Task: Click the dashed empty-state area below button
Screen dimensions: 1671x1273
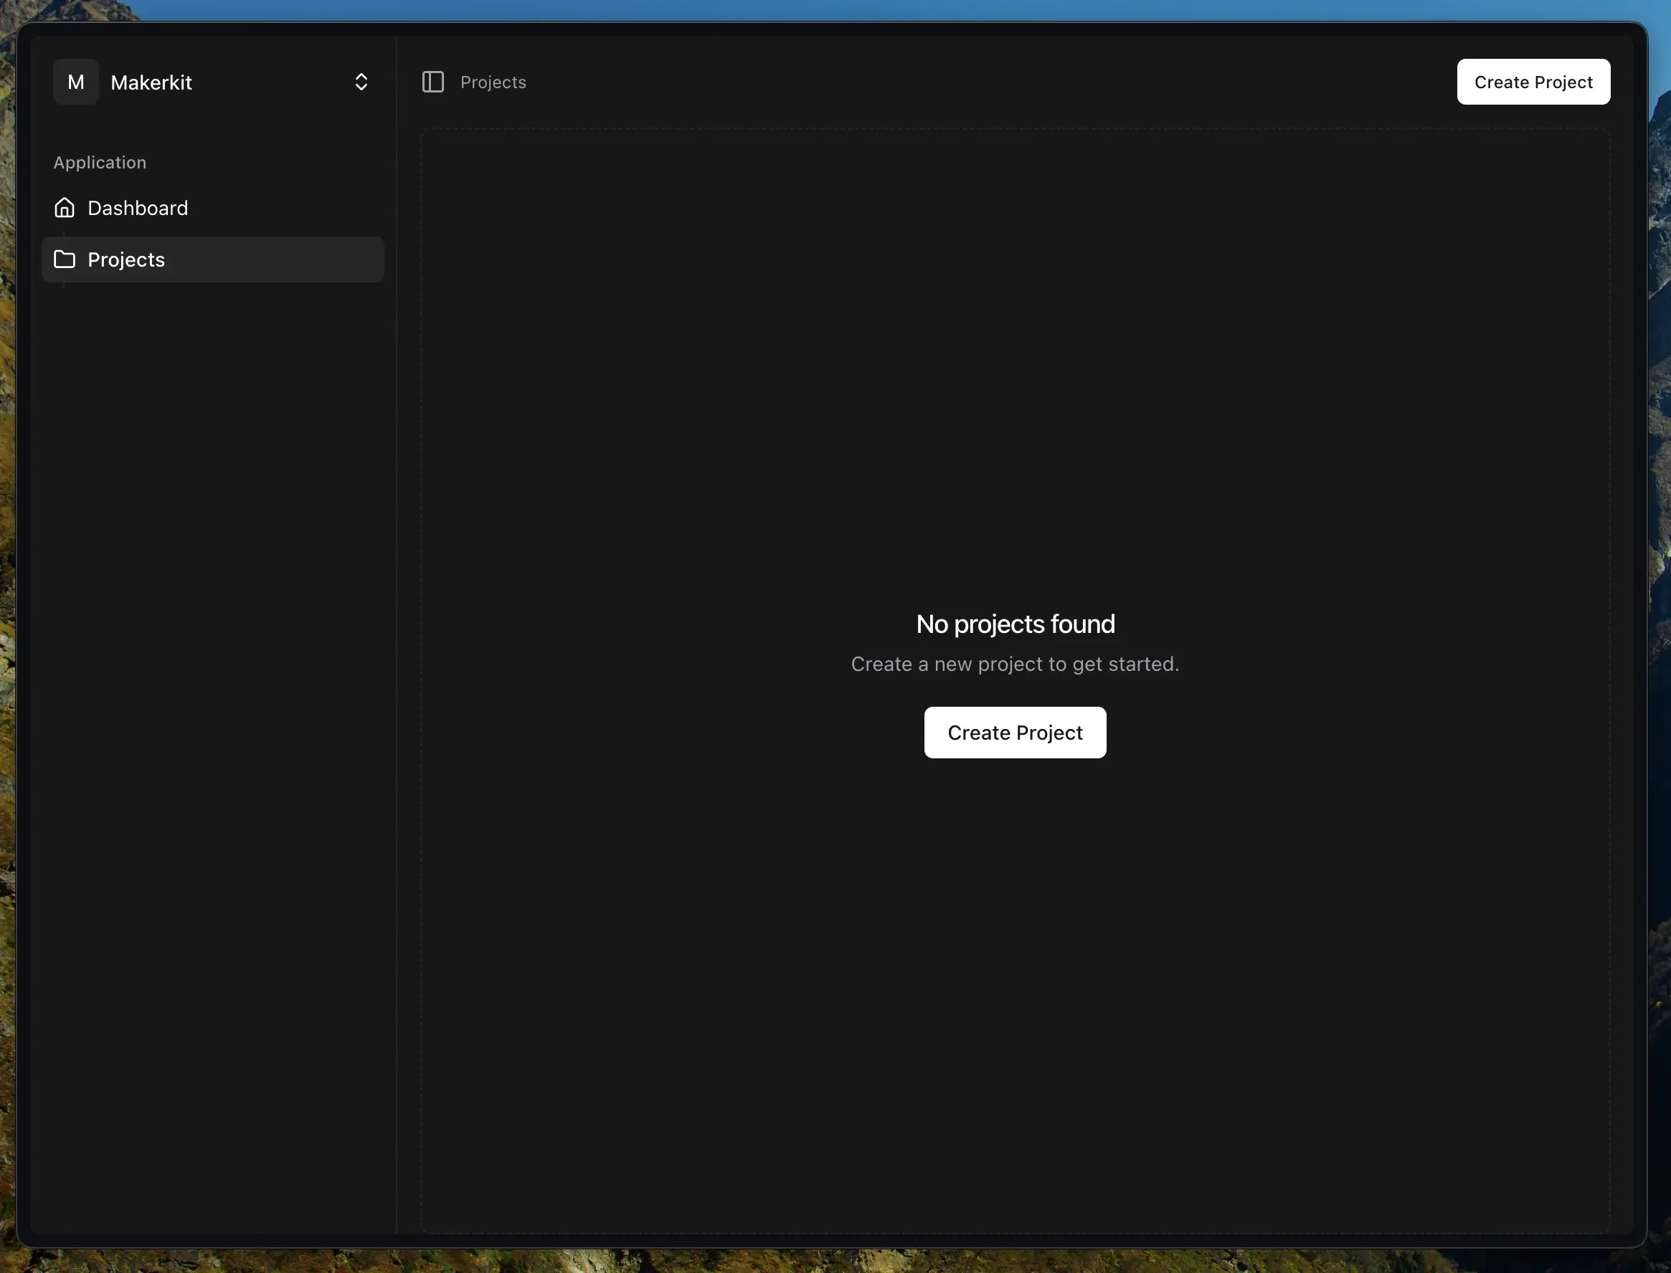Action: tap(1014, 985)
